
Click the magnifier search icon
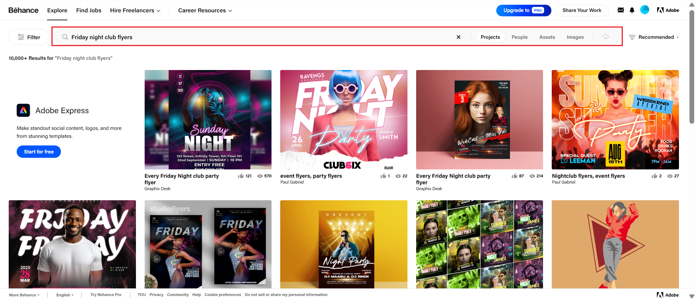click(x=65, y=37)
